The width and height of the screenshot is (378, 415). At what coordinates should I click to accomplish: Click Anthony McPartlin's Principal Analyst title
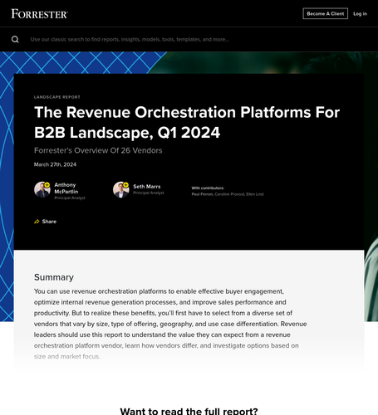[x=70, y=198]
